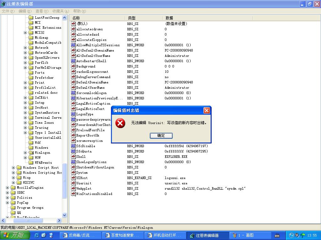The width and height of the screenshot is (321, 240).
Task: Click the WPAEvents folder icon
Action: coord(31,162)
